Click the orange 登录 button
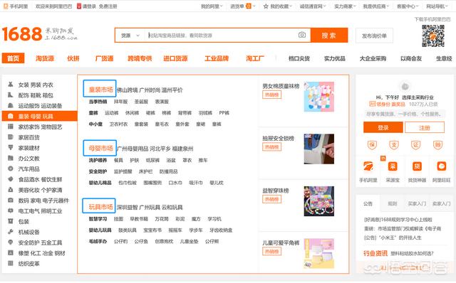Screen dimensions: 456x283 [383, 127]
